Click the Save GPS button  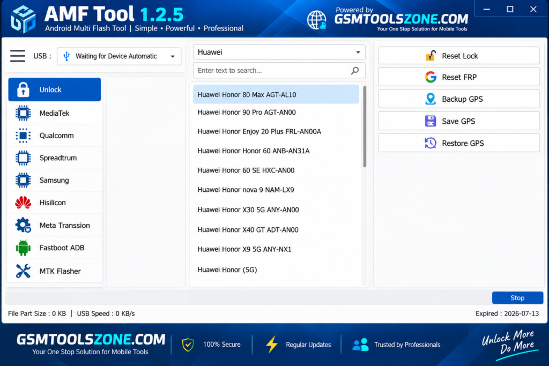[x=459, y=121]
